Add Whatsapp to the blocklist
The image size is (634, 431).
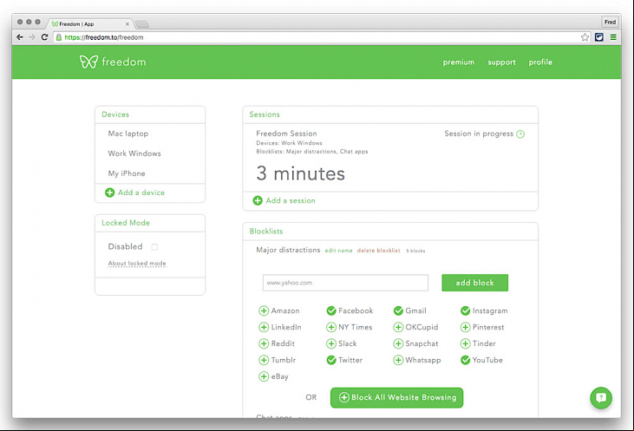pyautogui.click(x=398, y=360)
